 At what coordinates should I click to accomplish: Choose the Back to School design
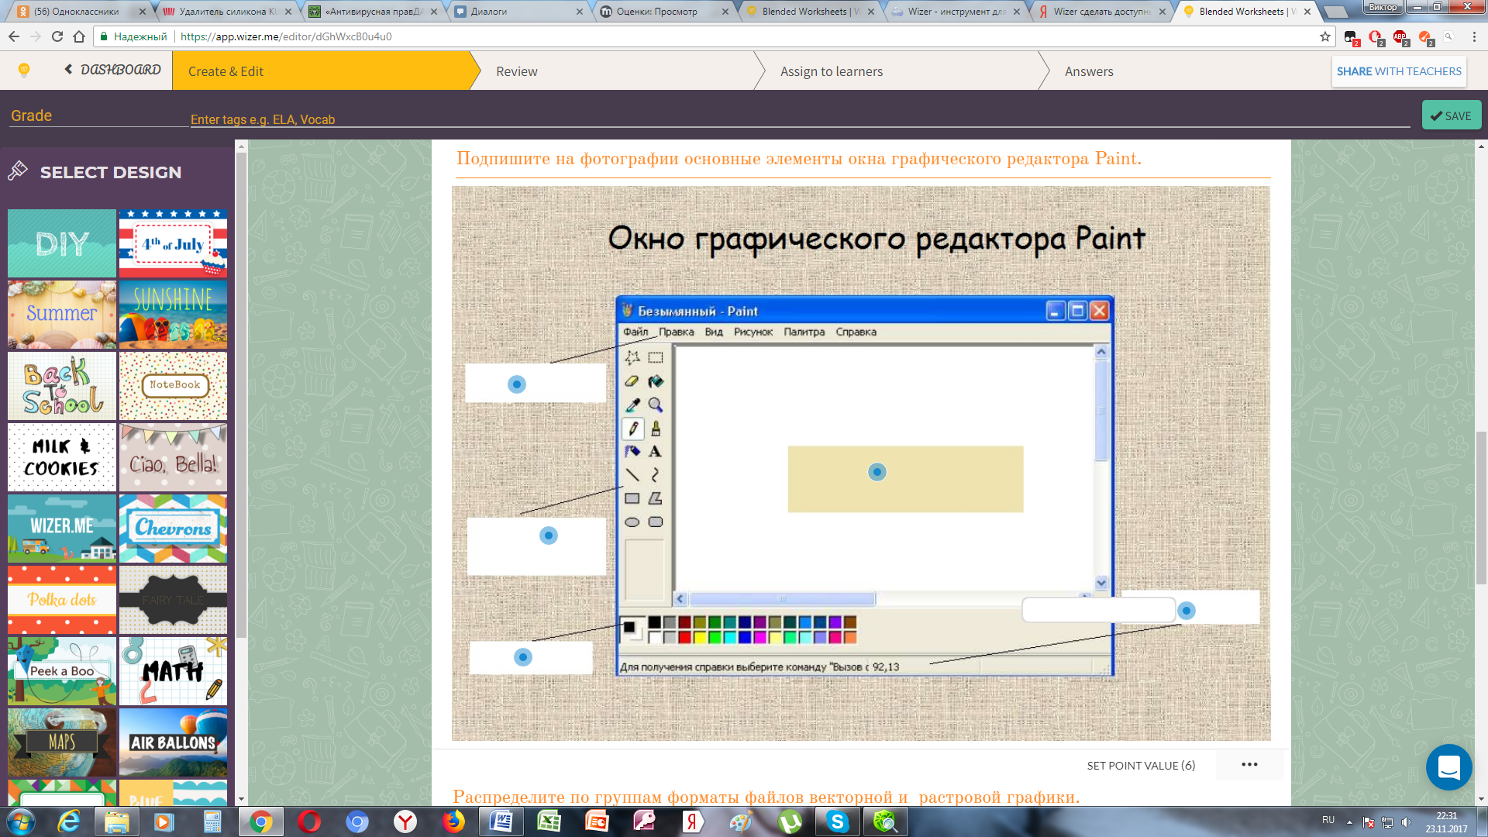pos(62,386)
